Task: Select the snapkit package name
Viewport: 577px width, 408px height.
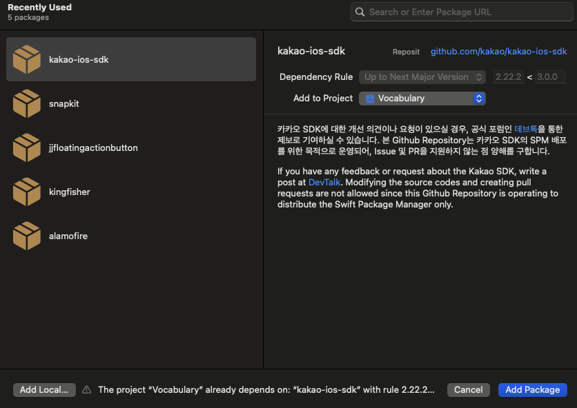Action: pyautogui.click(x=64, y=103)
